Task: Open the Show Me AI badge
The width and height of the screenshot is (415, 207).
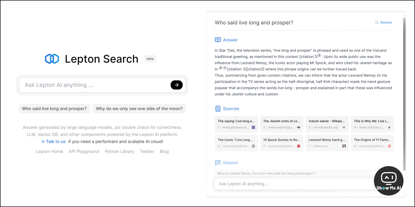Action: (389, 181)
